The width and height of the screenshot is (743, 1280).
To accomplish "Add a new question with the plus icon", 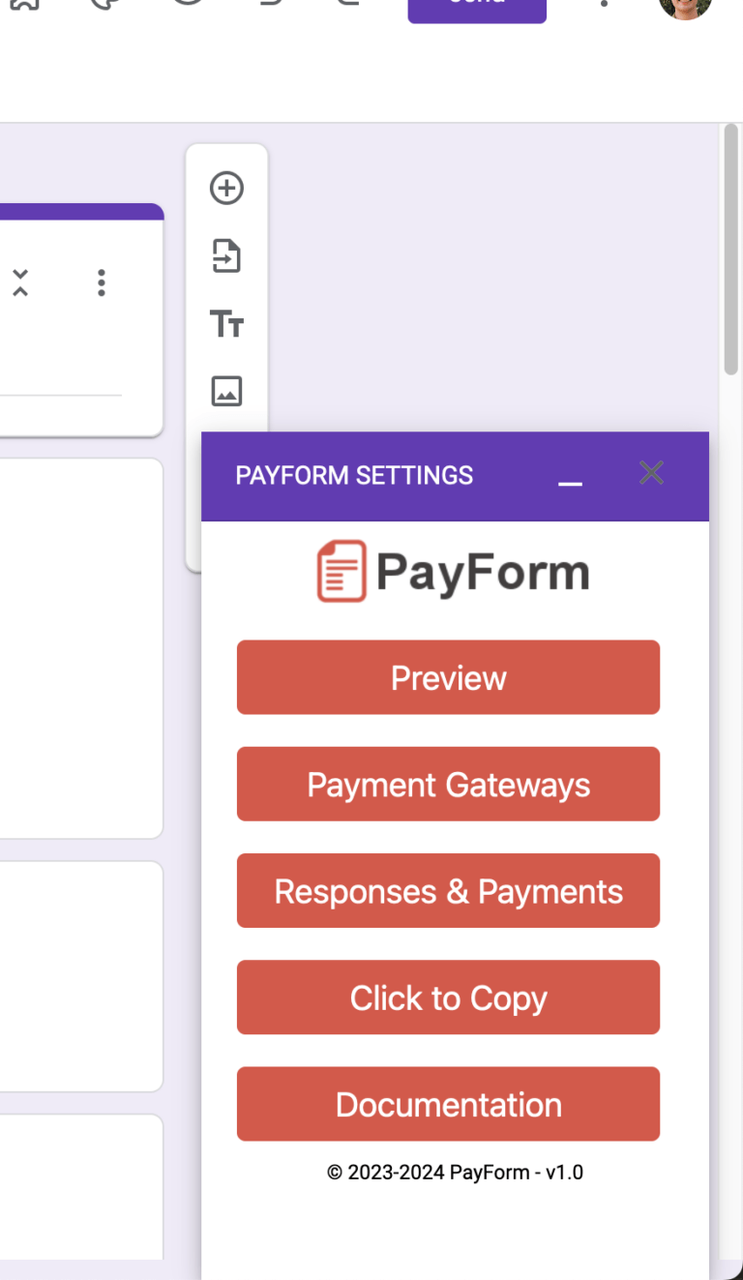I will [x=226, y=188].
